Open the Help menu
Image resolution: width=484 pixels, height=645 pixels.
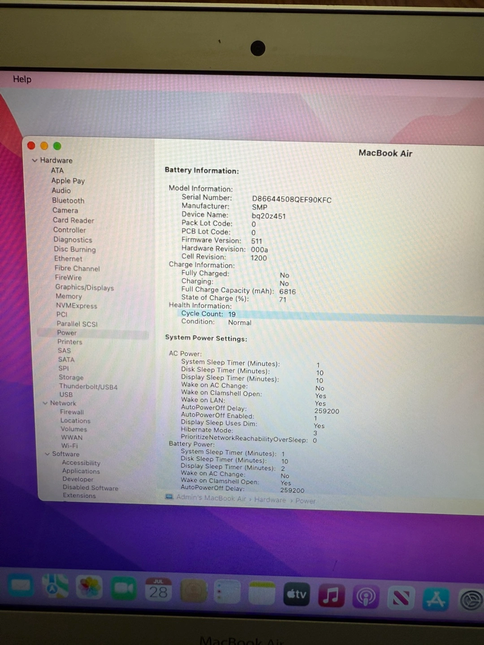(22, 79)
